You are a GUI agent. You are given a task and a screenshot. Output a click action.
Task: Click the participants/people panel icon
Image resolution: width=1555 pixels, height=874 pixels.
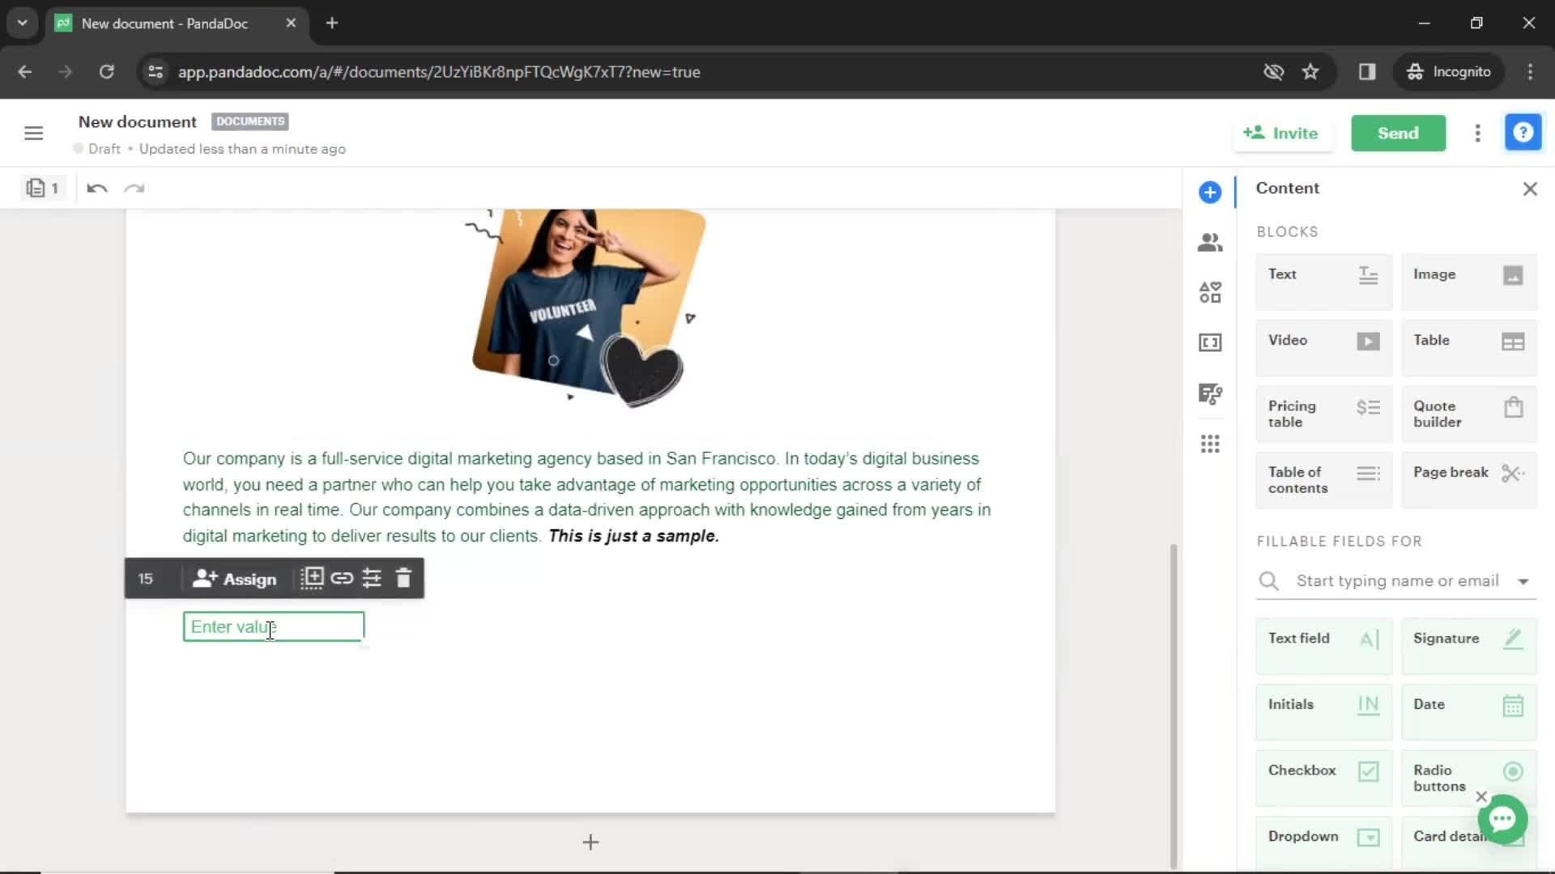pyautogui.click(x=1209, y=242)
